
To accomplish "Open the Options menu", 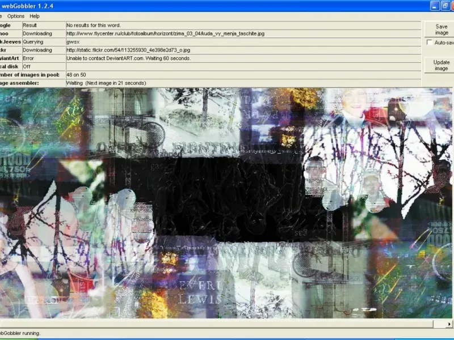I will pyautogui.click(x=16, y=16).
